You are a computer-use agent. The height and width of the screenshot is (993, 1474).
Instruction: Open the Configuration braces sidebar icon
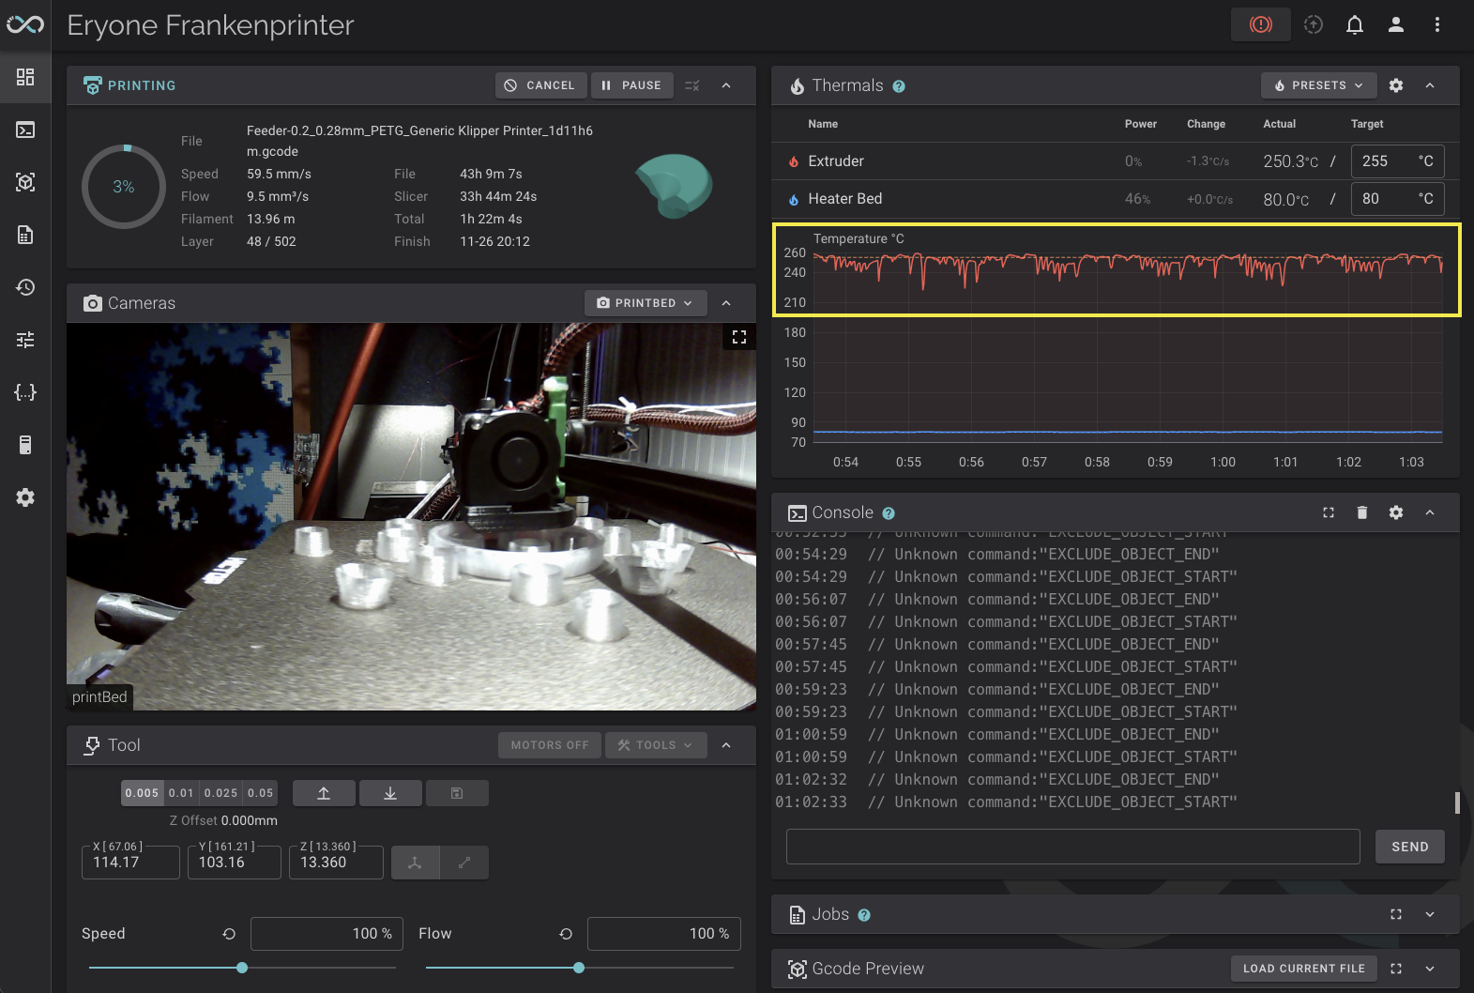point(25,392)
